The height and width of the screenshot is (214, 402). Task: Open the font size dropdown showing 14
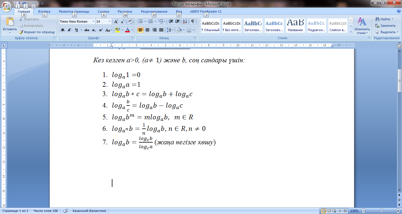[x=110, y=21]
